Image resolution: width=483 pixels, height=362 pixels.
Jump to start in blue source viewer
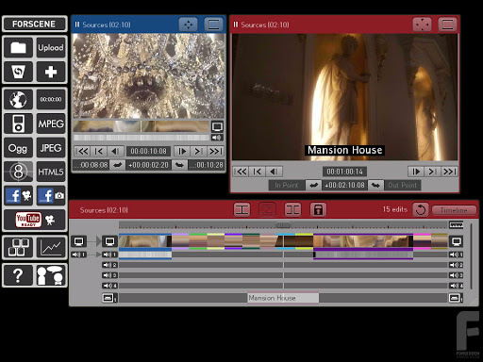click(82, 151)
